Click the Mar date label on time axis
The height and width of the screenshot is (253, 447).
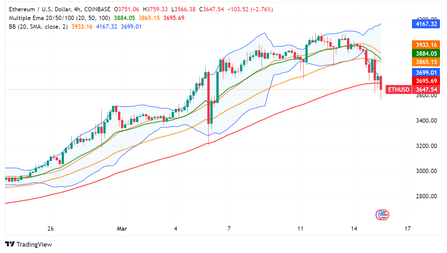122,229
